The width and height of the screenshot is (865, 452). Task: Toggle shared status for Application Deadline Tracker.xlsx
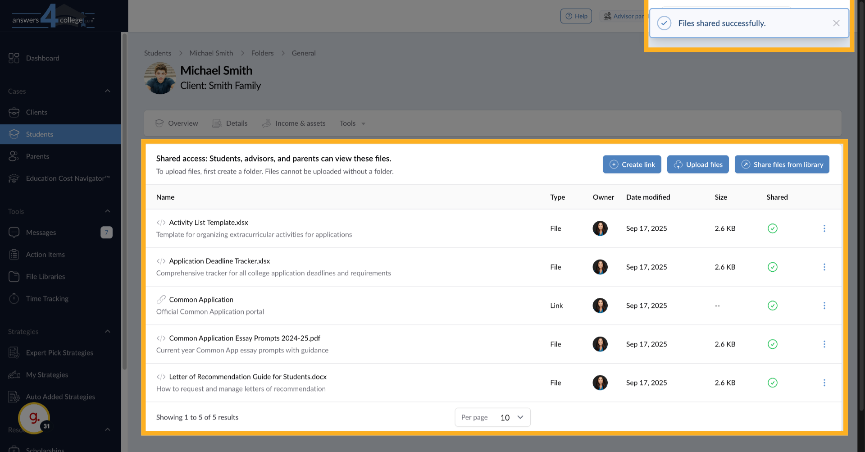pos(773,267)
